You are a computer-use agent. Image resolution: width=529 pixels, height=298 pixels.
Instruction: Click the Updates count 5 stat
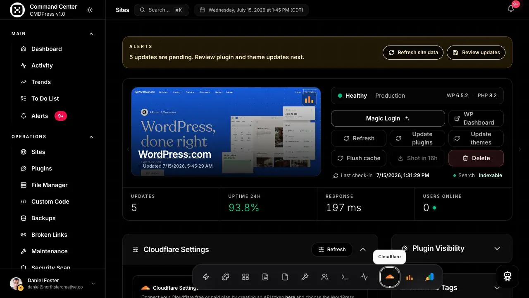[172, 204]
